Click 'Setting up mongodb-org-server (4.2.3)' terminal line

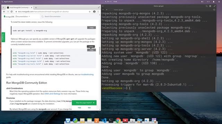pos(137,49)
